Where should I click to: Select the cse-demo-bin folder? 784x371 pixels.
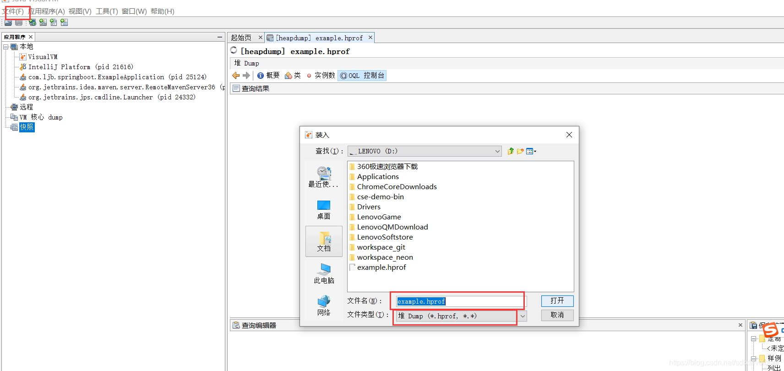coord(376,197)
